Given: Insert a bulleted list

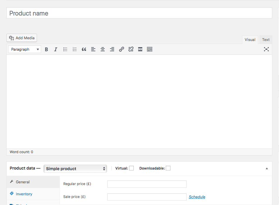Looking at the screenshot, I should click(65, 49).
